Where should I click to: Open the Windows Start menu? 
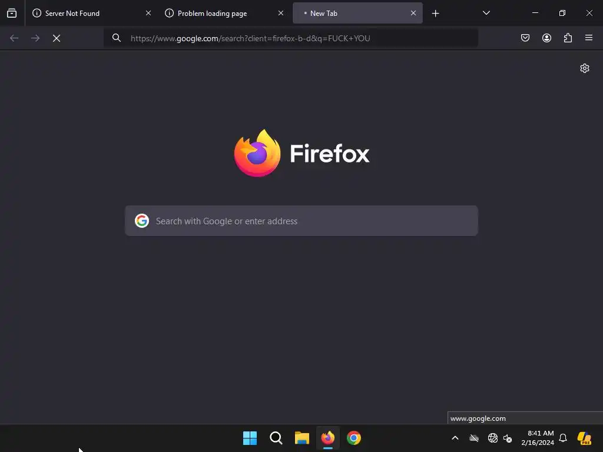250,438
